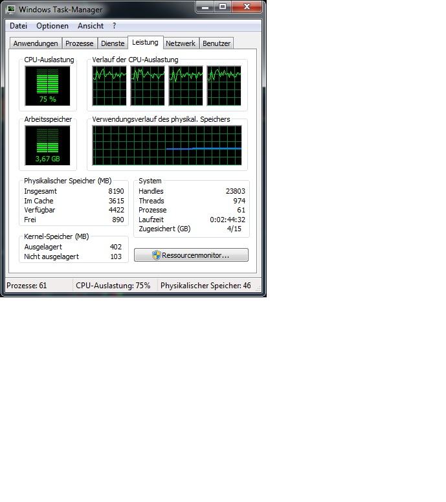Click the Insgesamt value 8190

click(116, 191)
